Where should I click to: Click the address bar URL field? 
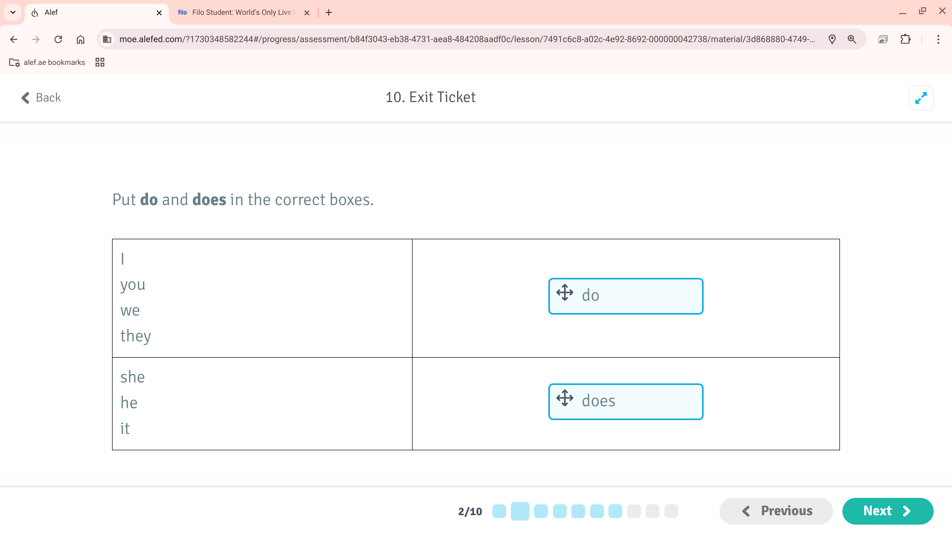tap(466, 39)
